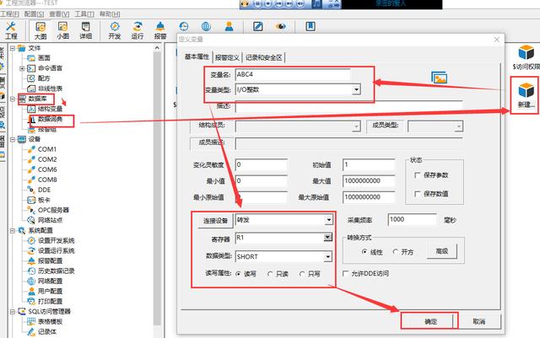This screenshot has width=540, height=338.
Task: Click the 运行 run toolbar icon
Action: [138, 30]
